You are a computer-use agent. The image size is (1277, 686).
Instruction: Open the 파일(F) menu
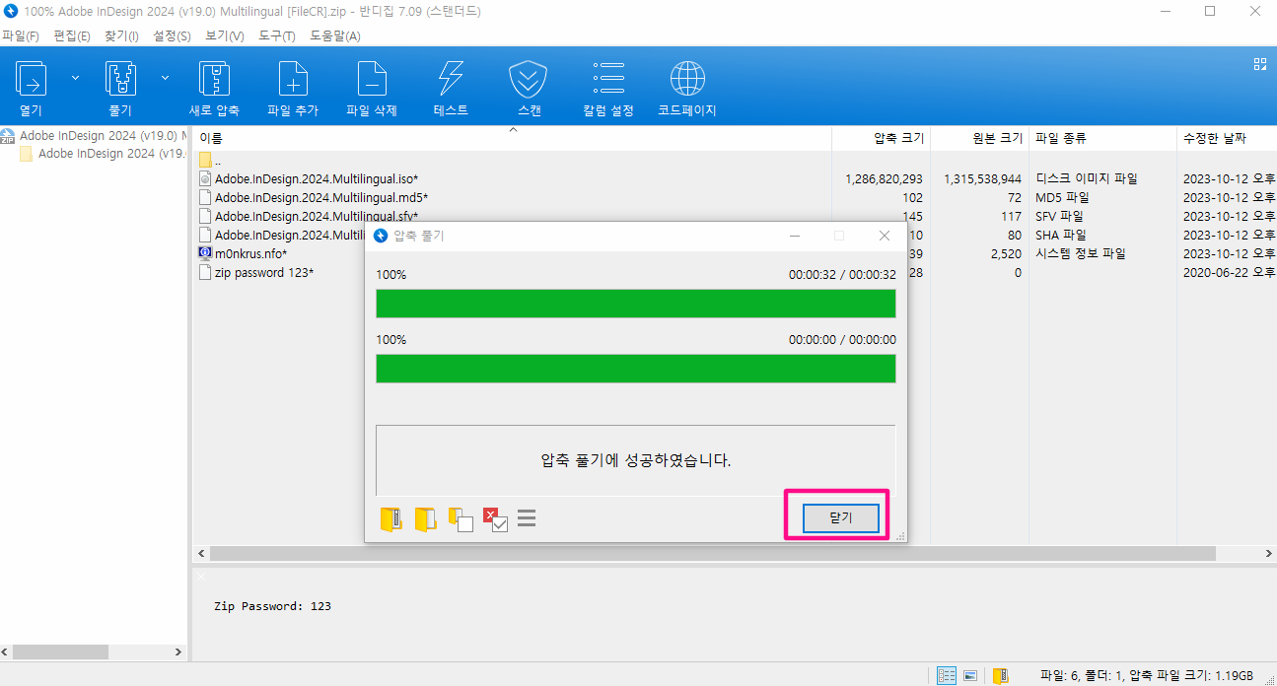[21, 36]
